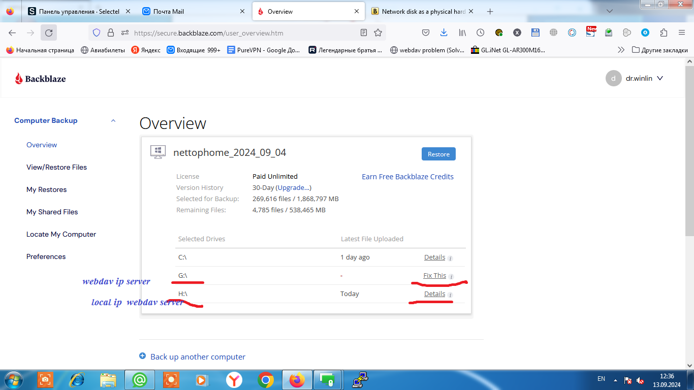
Task: Open Windows Explorer folder on taskbar
Action: [108, 379]
